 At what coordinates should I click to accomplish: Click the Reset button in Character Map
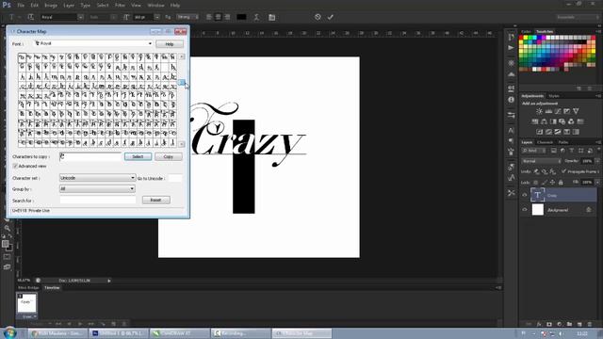tap(155, 200)
